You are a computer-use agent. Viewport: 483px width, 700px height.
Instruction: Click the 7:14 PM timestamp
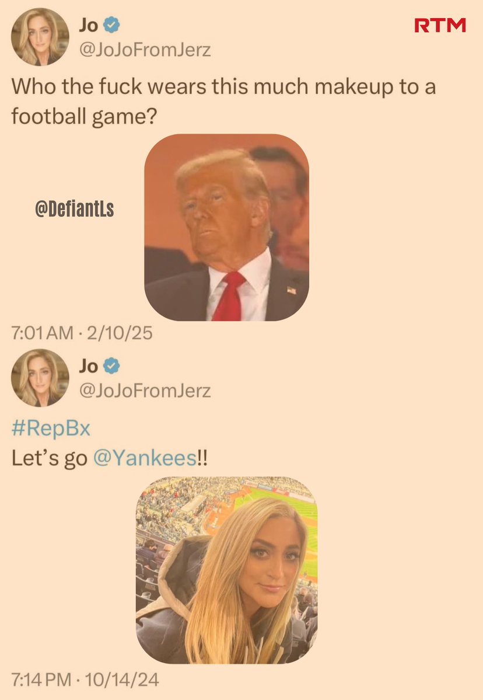click(41, 680)
